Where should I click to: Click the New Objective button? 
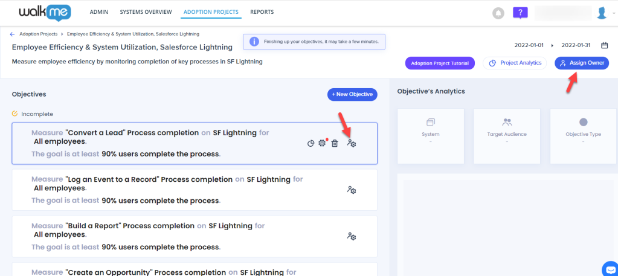coord(352,94)
